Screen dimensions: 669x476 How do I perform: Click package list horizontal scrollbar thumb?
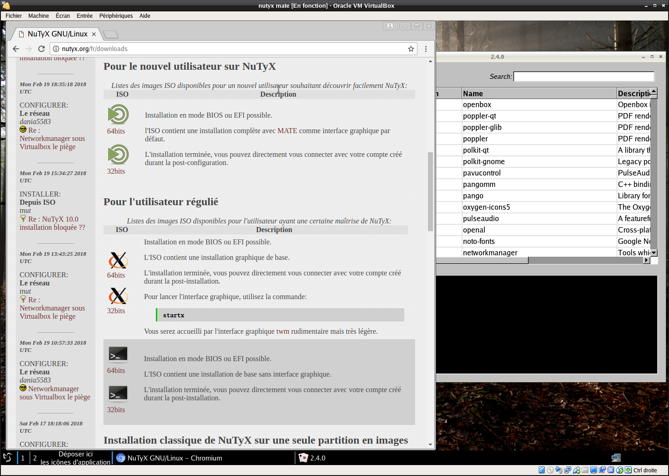coord(482,260)
